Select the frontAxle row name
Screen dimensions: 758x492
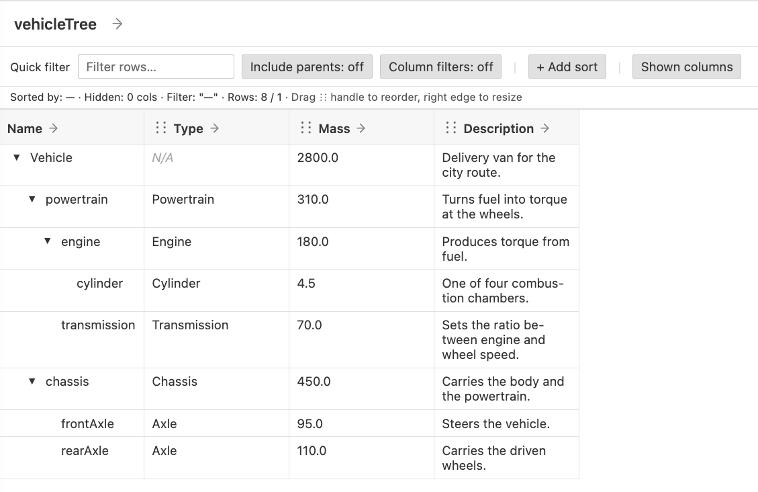87,424
